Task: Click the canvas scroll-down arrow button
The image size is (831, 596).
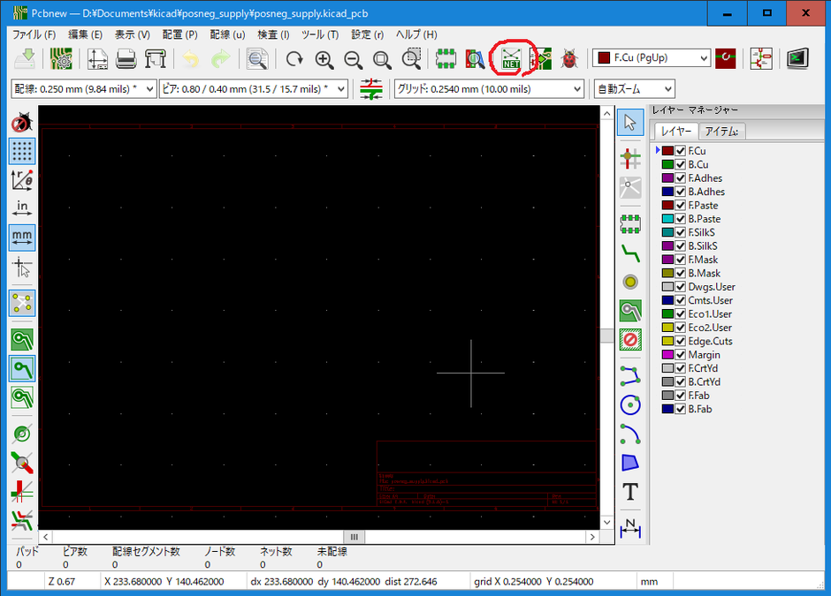Action: pos(606,523)
